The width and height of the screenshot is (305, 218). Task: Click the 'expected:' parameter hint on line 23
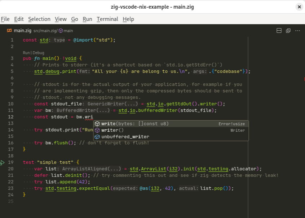pyautogui.click(x=125, y=188)
